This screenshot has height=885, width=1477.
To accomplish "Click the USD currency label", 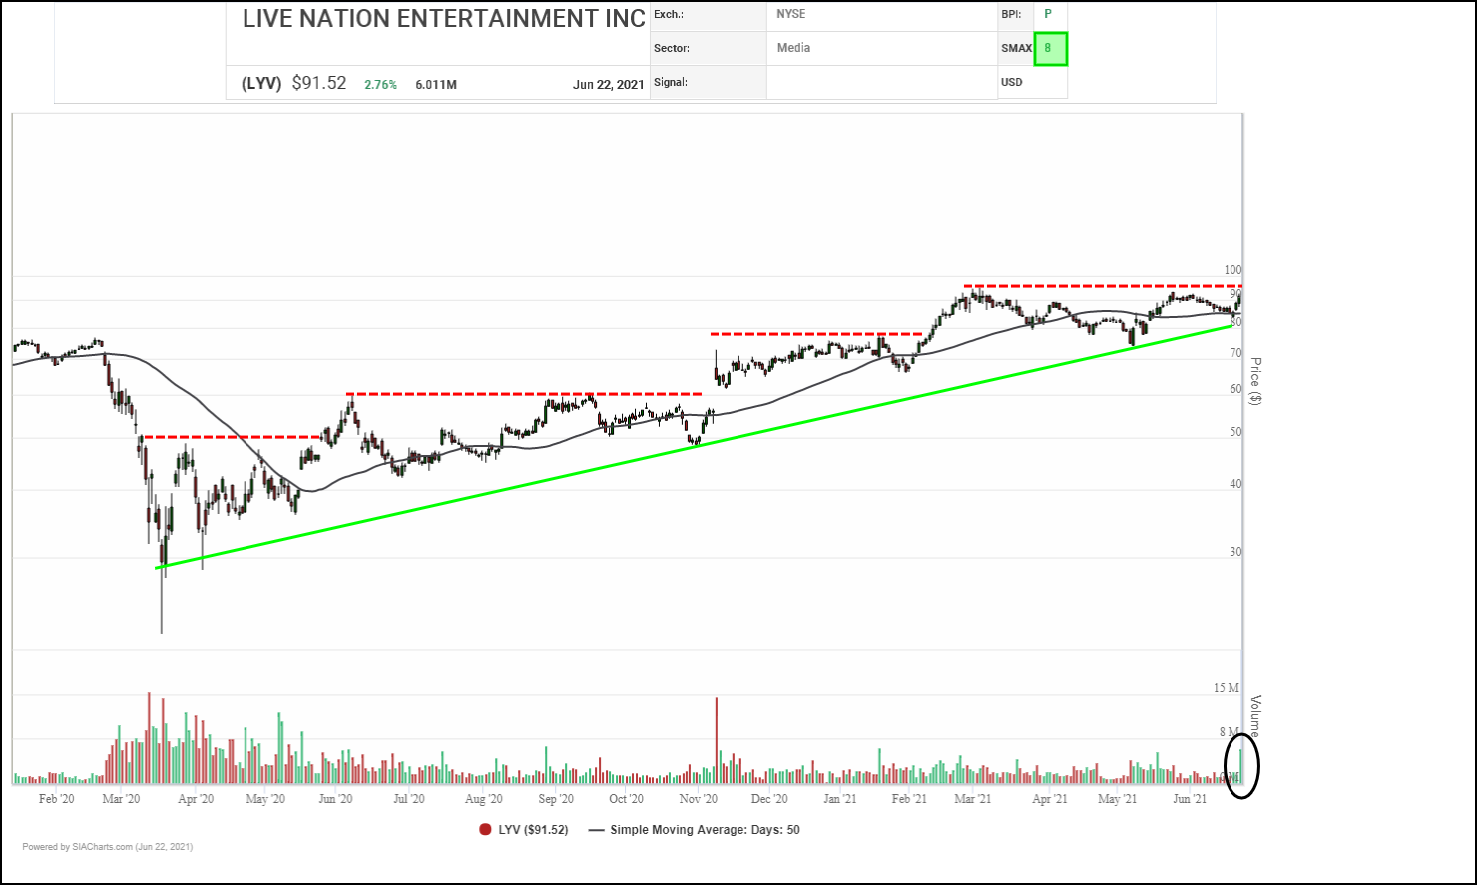I will coord(1012,82).
